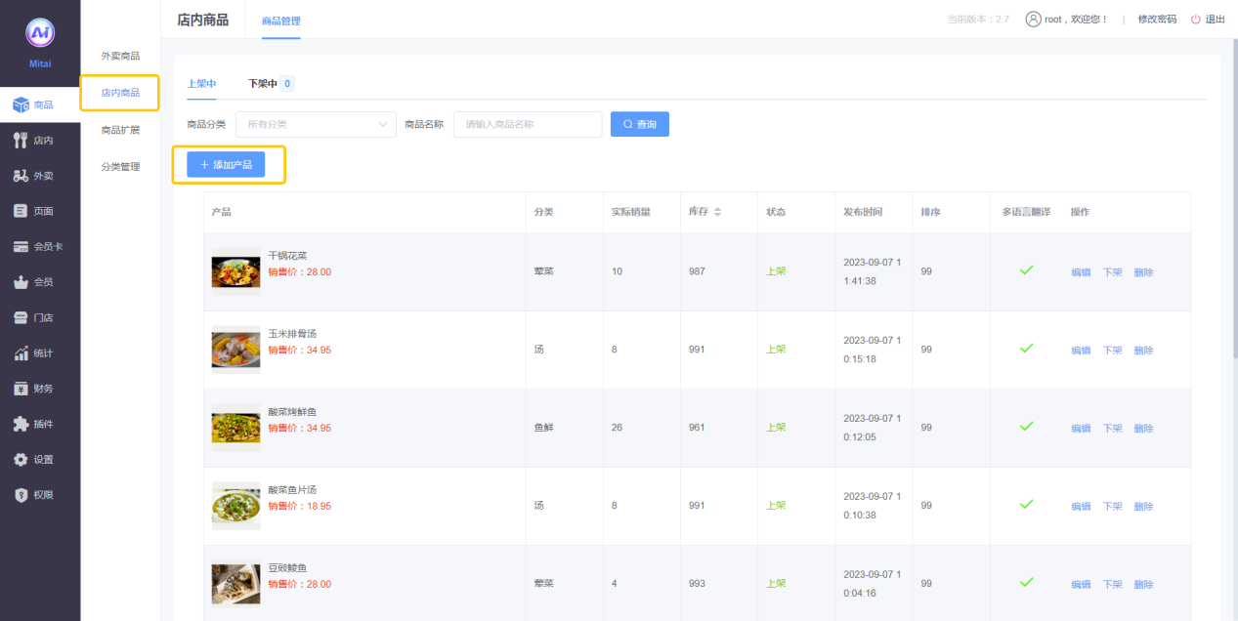Screen dimensions: 1238x621
Task: Click the Mitai logo icon
Action: coord(40,33)
